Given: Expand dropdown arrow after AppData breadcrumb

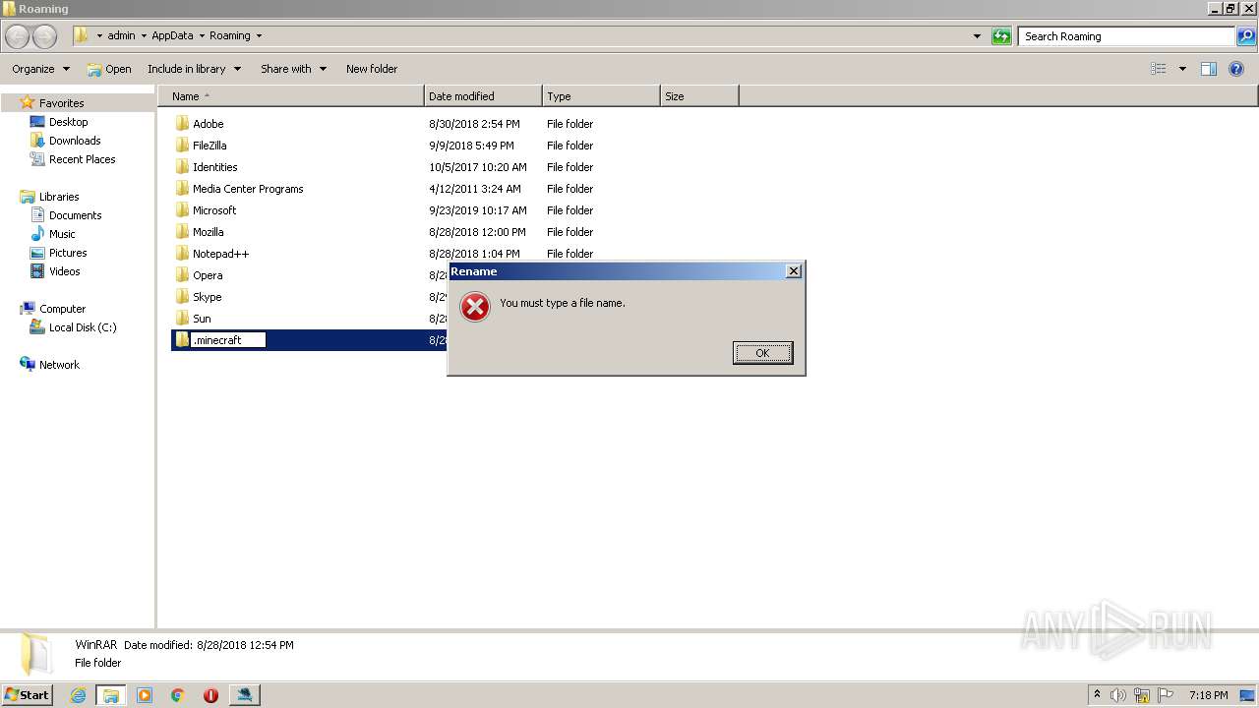Looking at the screenshot, I should (202, 35).
